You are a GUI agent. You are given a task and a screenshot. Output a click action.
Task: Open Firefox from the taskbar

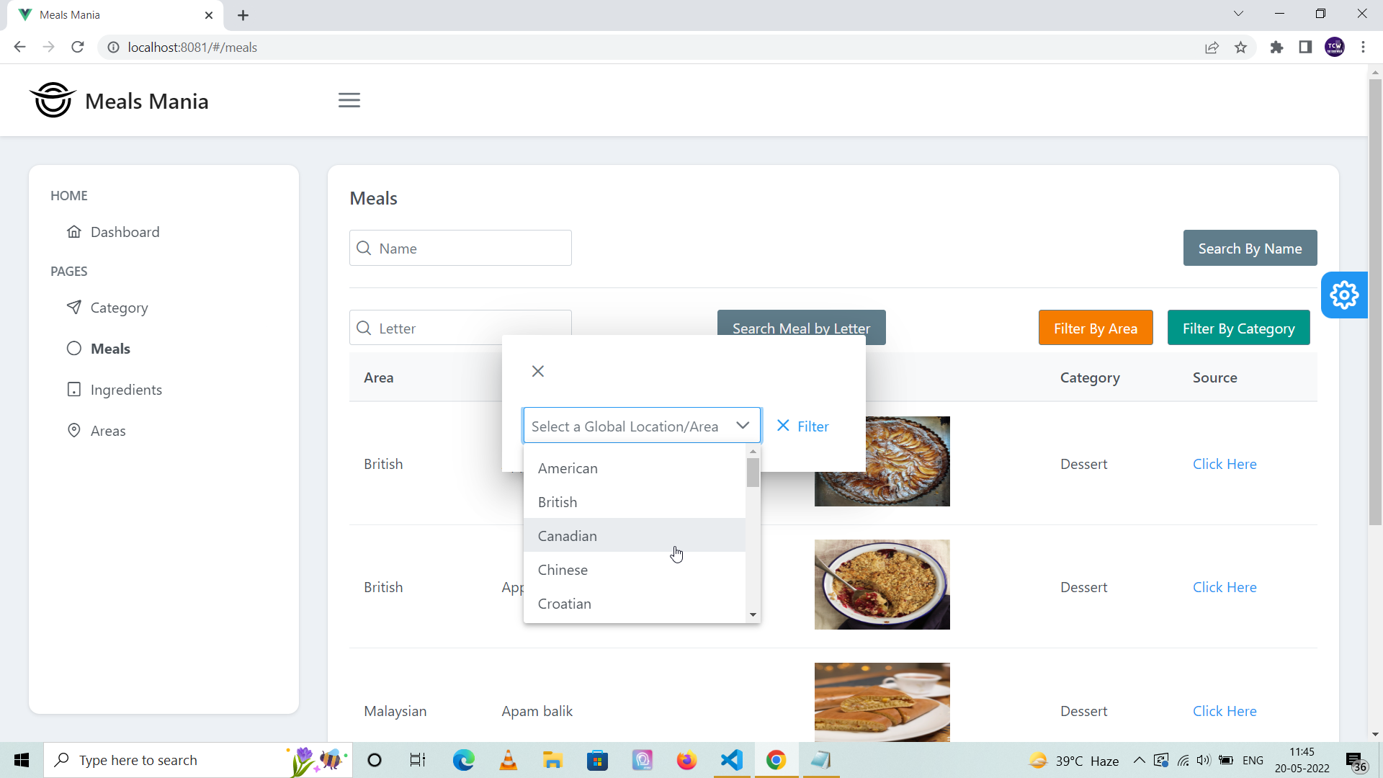pyautogui.click(x=686, y=760)
